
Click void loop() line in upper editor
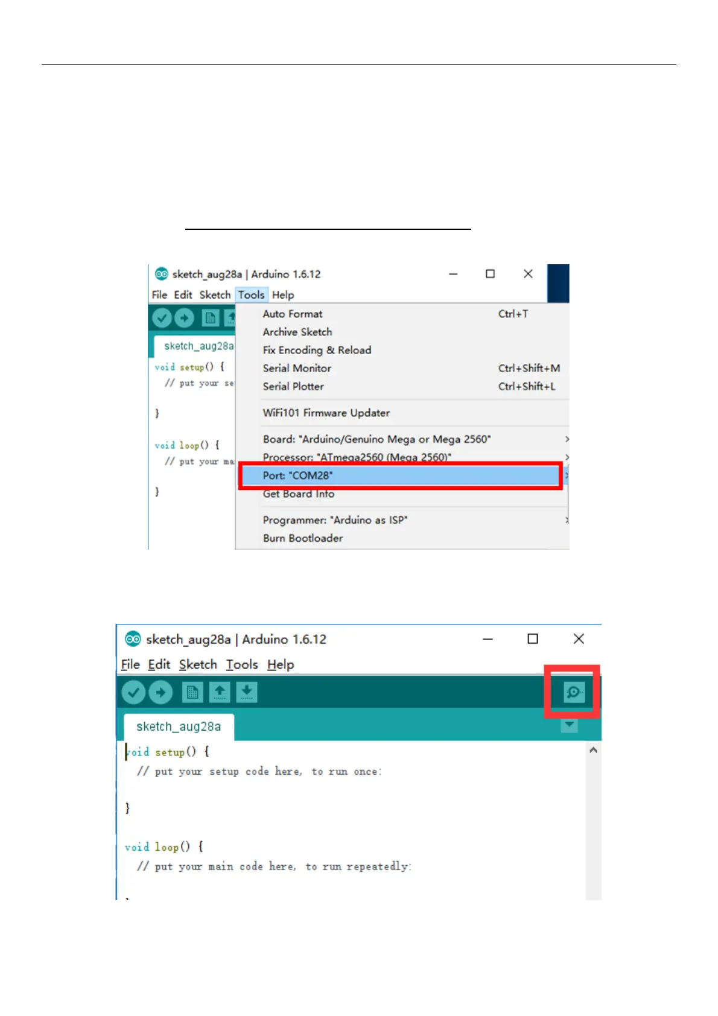click(x=187, y=445)
